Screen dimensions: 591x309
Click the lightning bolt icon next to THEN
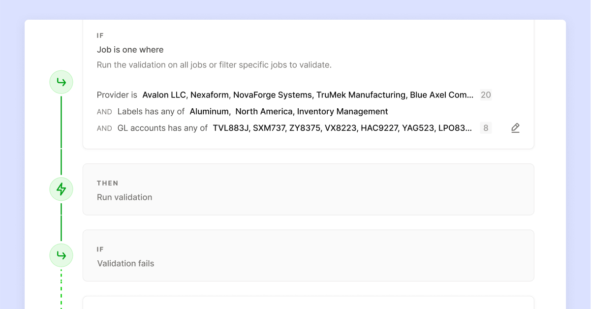[x=61, y=188]
